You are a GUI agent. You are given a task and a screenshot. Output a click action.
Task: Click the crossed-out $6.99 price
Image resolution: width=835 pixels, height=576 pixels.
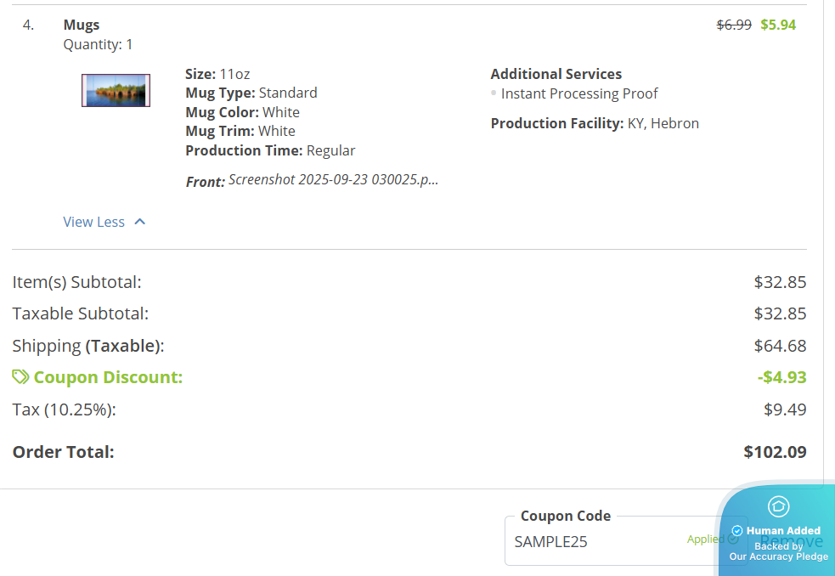coord(734,25)
